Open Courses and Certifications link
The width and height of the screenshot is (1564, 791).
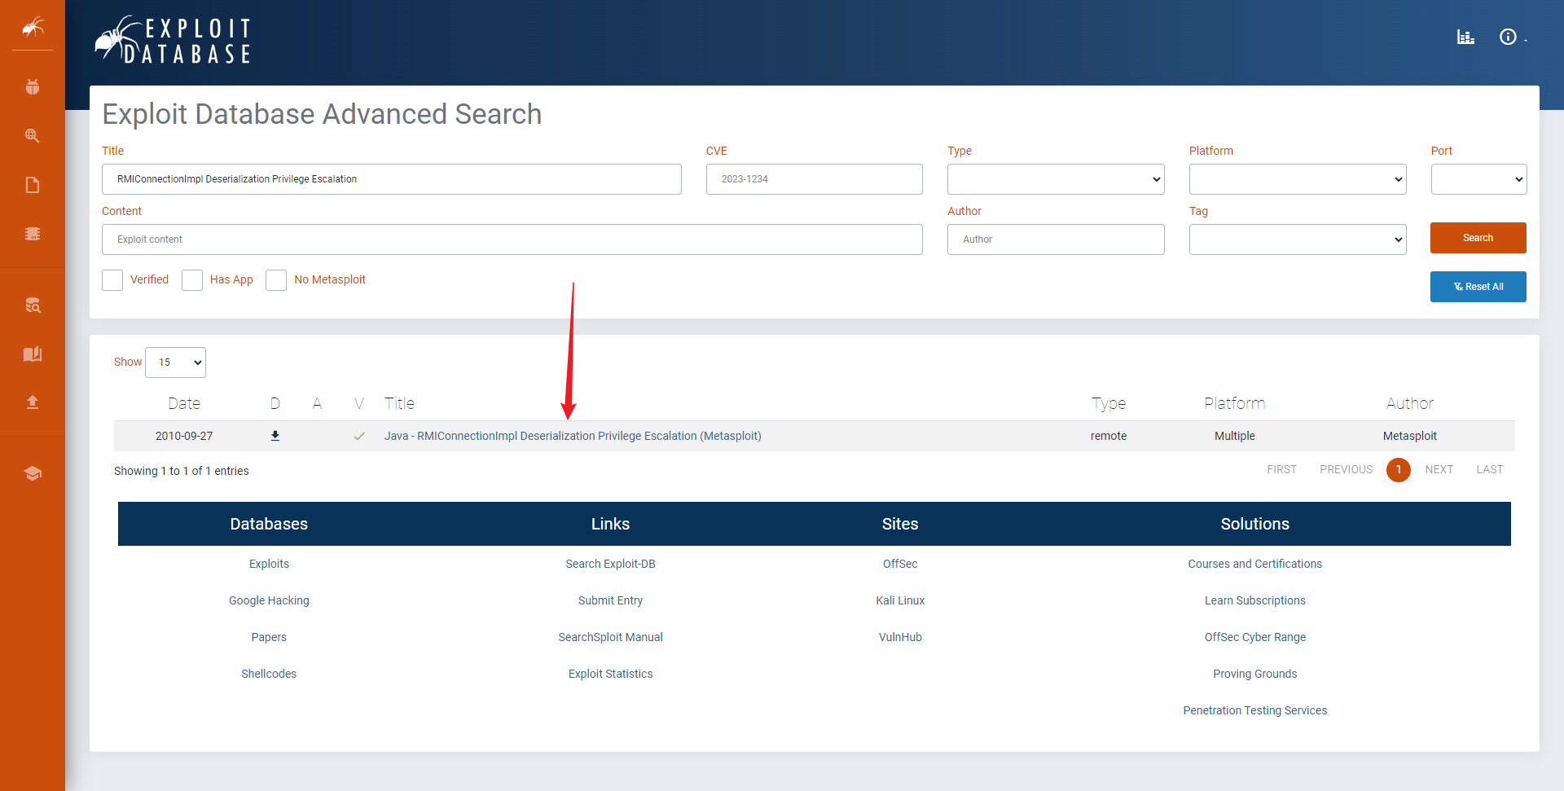(x=1254, y=564)
